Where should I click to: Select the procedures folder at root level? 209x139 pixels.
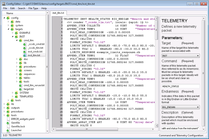pyautogui.click(x=17, y=111)
